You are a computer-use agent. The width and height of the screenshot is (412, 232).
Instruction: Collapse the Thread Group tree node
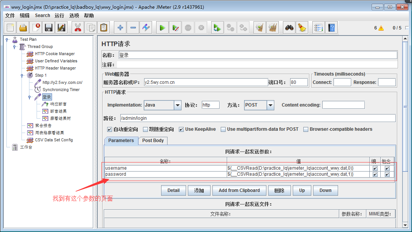pyautogui.click(x=14, y=47)
